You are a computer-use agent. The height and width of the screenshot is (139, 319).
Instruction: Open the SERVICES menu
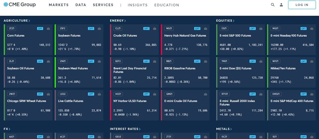click(103, 5)
